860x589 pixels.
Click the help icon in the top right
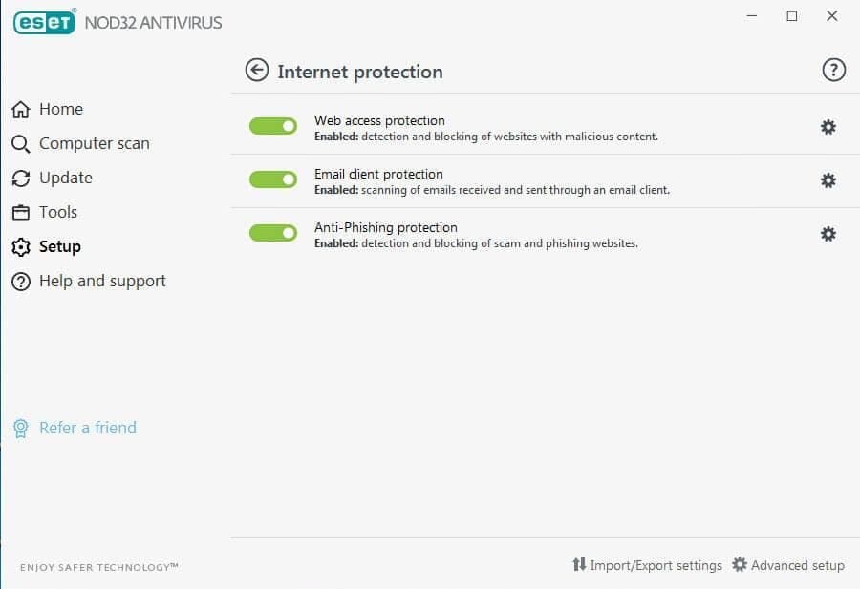(x=833, y=69)
